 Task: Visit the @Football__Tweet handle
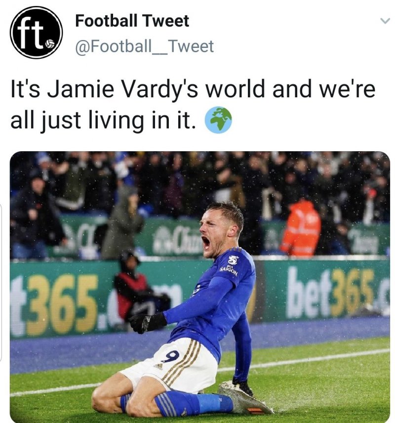click(x=145, y=46)
